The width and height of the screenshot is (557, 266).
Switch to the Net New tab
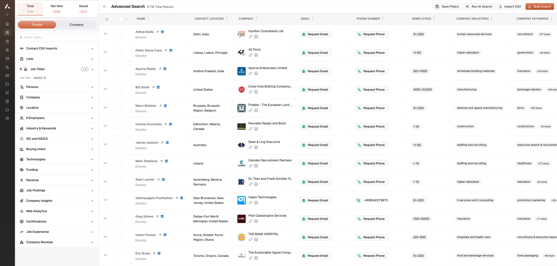(57, 8)
